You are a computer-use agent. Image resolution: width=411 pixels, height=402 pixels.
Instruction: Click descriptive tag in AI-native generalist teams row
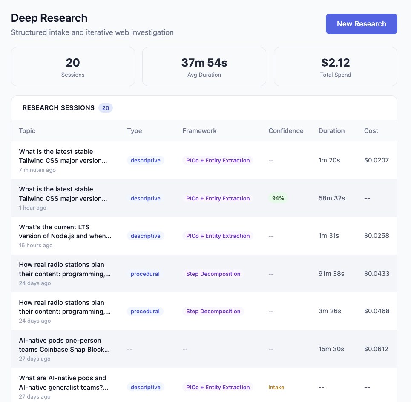(146, 387)
